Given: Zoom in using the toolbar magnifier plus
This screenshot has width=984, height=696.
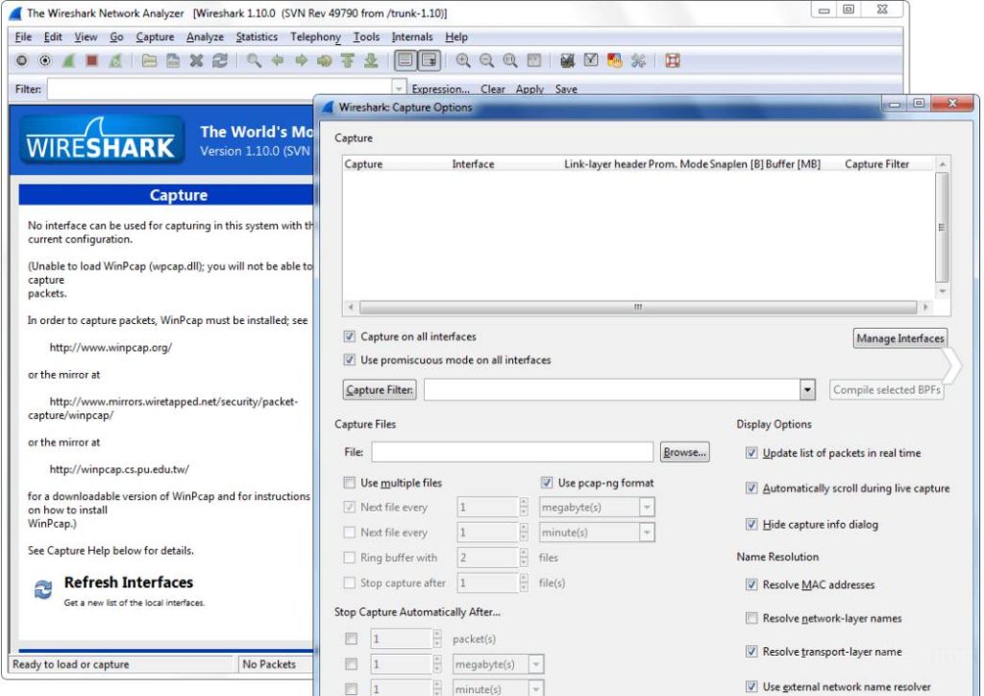Looking at the screenshot, I should pos(463,61).
